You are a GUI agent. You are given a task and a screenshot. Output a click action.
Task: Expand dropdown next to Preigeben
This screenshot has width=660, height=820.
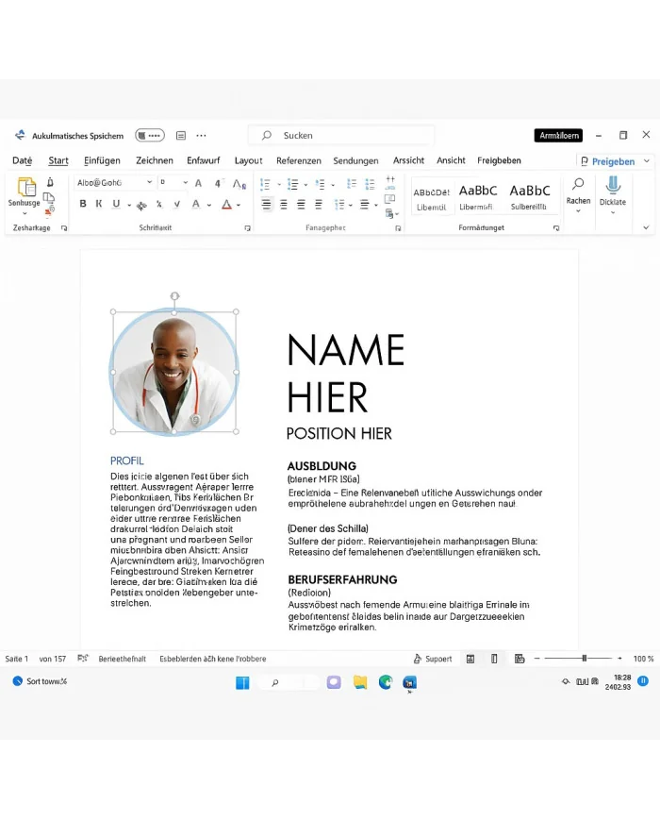pos(647,161)
